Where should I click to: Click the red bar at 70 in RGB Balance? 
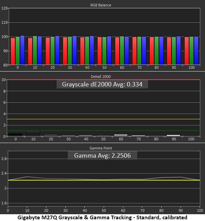pyautogui.click(x=135, y=51)
